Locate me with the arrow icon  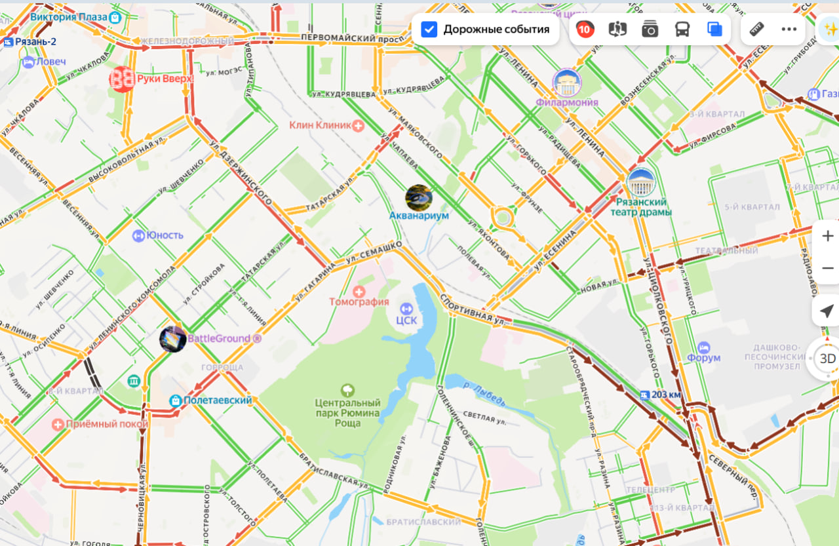(827, 311)
